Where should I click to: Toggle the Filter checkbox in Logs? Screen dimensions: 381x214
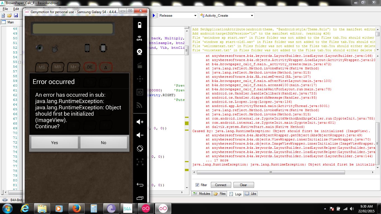(197, 185)
